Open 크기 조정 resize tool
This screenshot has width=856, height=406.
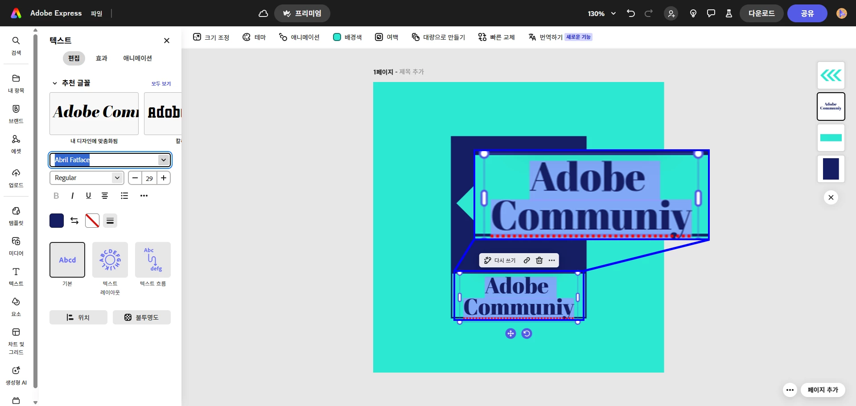pos(211,37)
